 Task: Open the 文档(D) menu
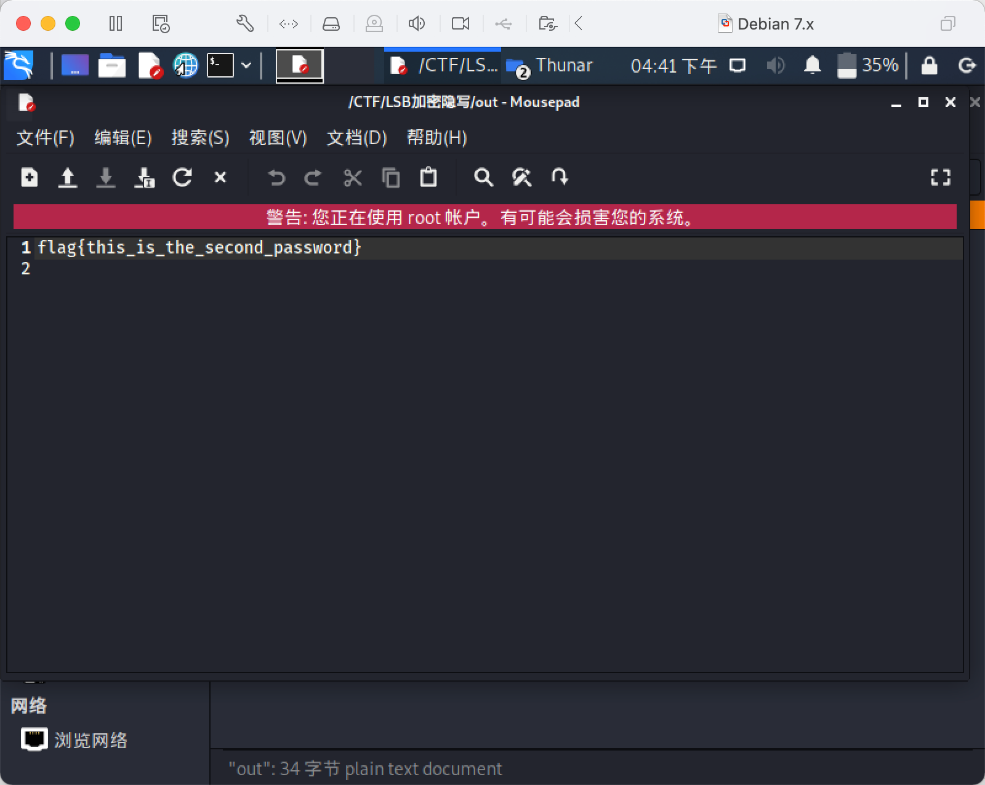point(357,137)
